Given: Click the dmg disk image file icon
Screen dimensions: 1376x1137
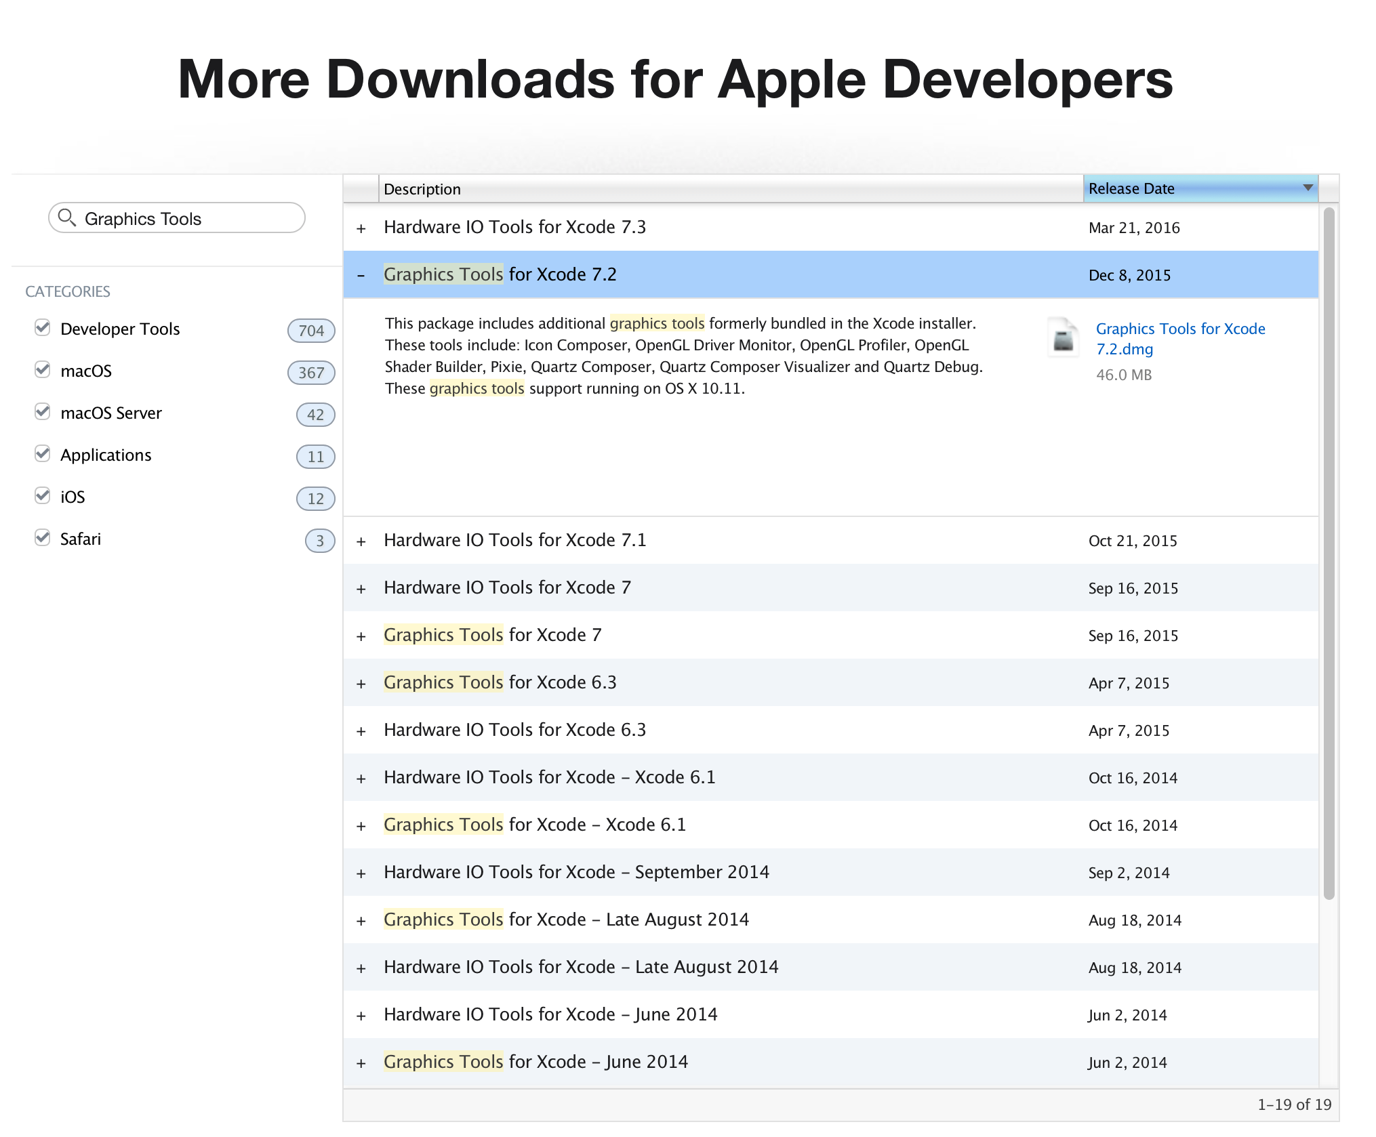Looking at the screenshot, I should click(1063, 337).
